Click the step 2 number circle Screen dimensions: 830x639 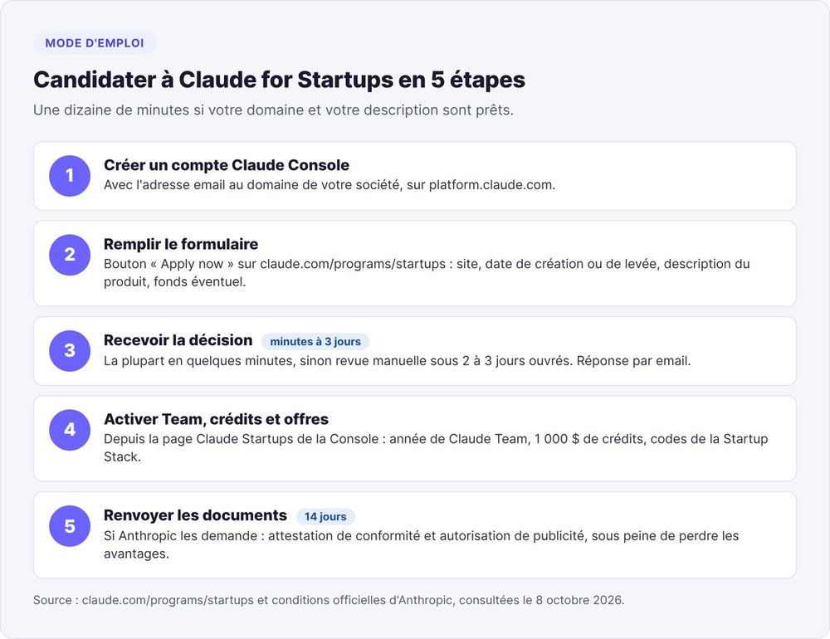pyautogui.click(x=70, y=255)
